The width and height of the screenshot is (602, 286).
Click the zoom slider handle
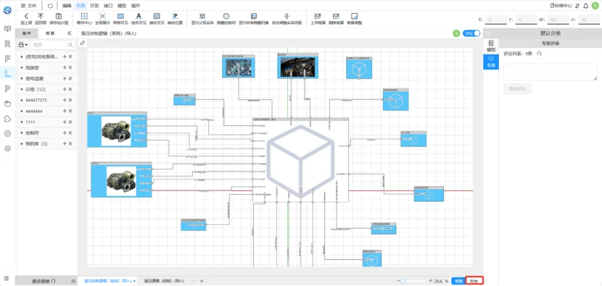pyautogui.click(x=403, y=281)
